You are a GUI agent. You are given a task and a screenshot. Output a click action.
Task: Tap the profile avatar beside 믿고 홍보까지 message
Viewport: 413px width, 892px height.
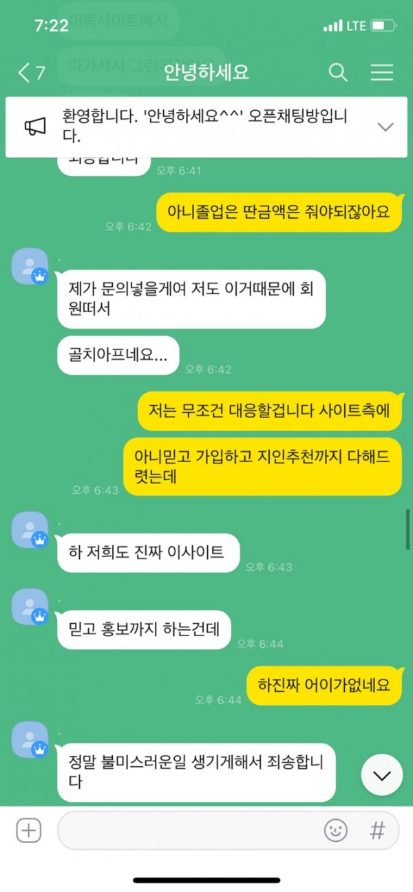30,607
